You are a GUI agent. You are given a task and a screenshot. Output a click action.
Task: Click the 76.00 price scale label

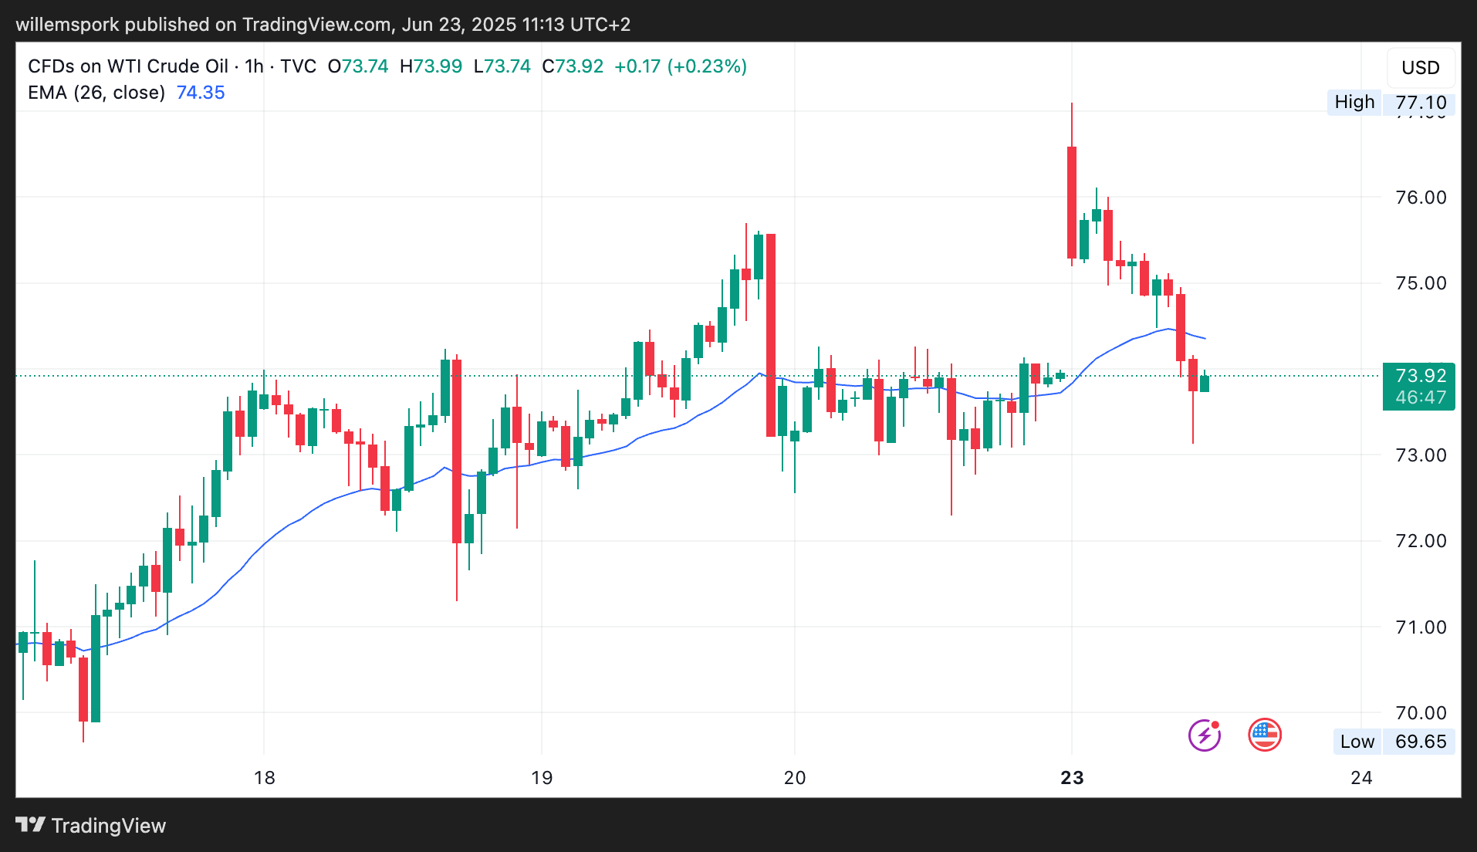[x=1420, y=198]
